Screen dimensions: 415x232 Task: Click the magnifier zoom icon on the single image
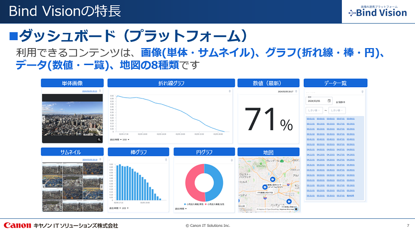100,140
